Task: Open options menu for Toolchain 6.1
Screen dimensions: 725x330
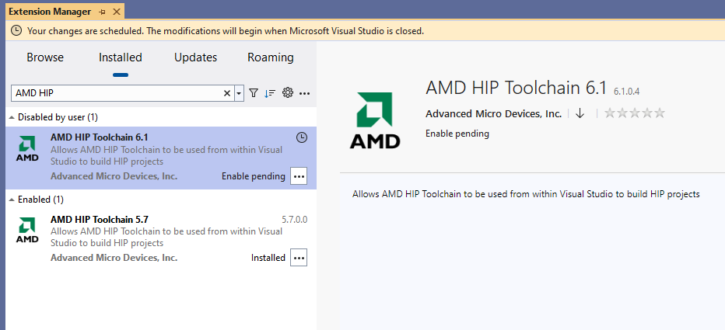Action: 299,176
